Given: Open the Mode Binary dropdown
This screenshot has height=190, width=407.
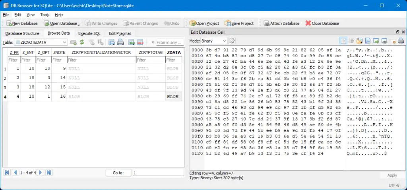Looking at the screenshot, I should (x=214, y=41).
